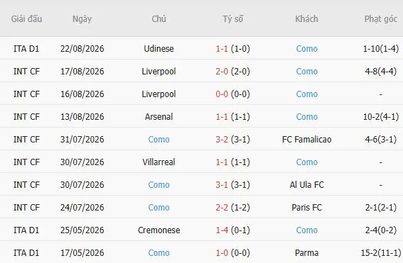Screen dimensions: 403x263
Task: Click Udinese team name
Action: [158, 49]
